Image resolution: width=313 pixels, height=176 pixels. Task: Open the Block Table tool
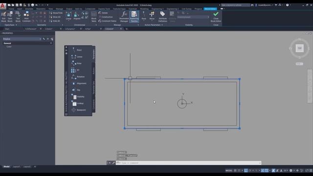93,17
